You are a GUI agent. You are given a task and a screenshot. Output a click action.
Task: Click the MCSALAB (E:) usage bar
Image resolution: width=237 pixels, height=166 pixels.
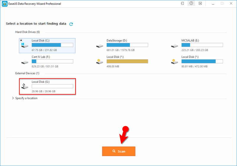(202, 45)
